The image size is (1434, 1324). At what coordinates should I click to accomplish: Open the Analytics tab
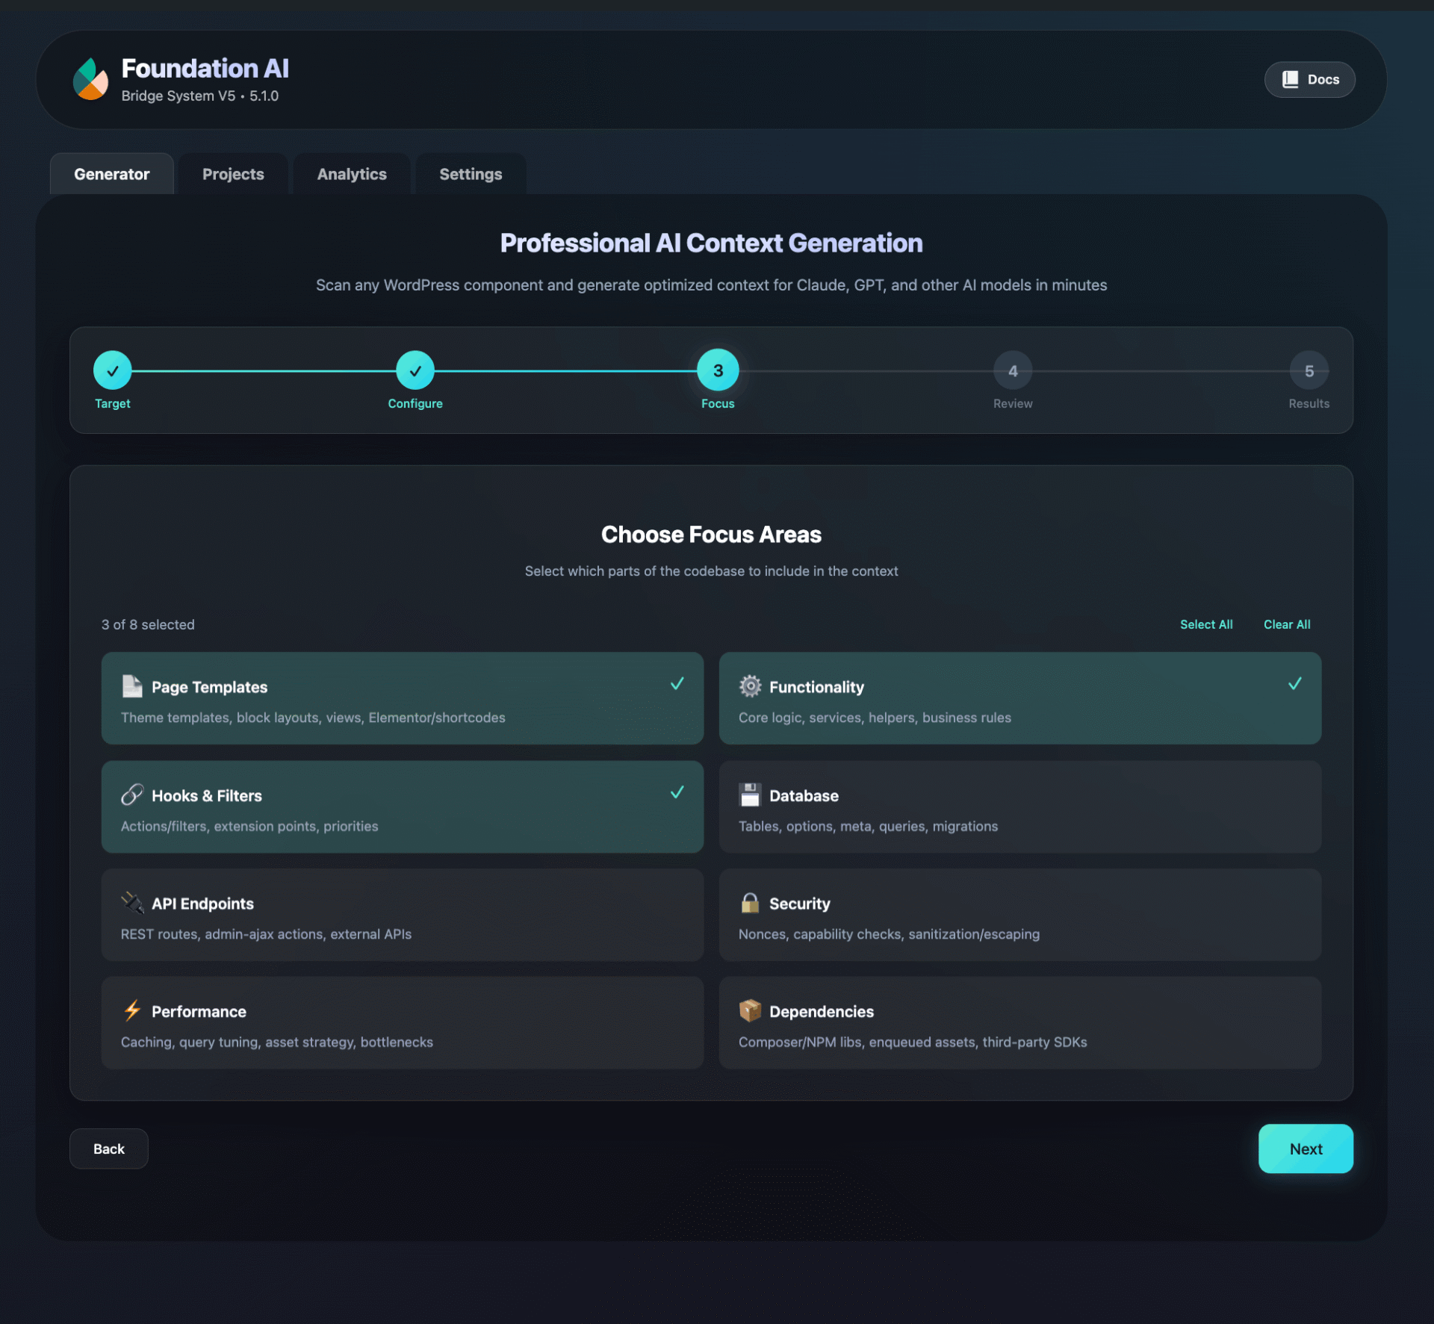(352, 174)
